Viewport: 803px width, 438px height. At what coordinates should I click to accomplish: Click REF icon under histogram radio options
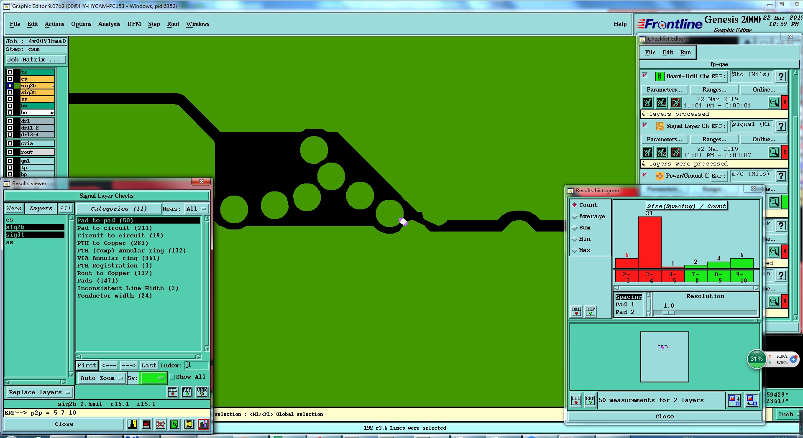[591, 311]
